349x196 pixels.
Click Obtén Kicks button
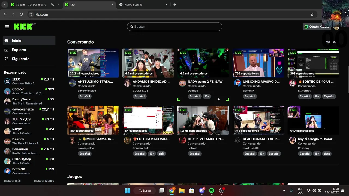317,27
